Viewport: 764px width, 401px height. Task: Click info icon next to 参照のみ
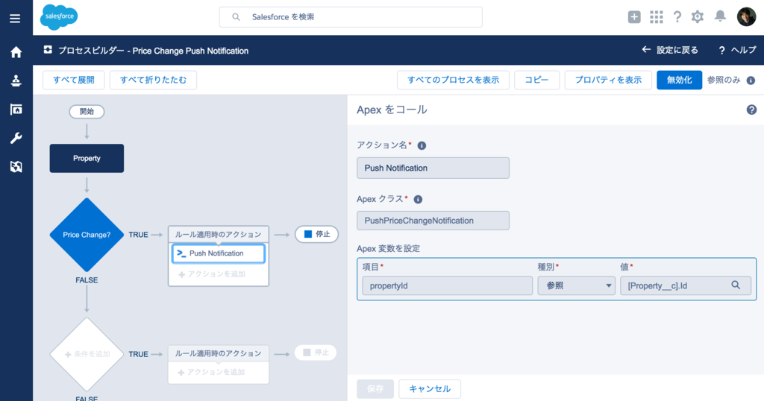[x=751, y=80]
